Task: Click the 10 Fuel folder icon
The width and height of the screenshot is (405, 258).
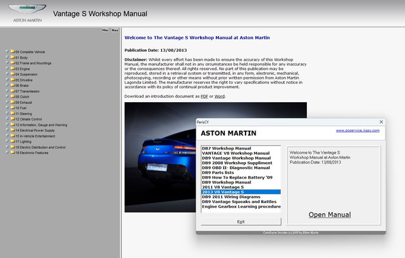Action: 13,108
